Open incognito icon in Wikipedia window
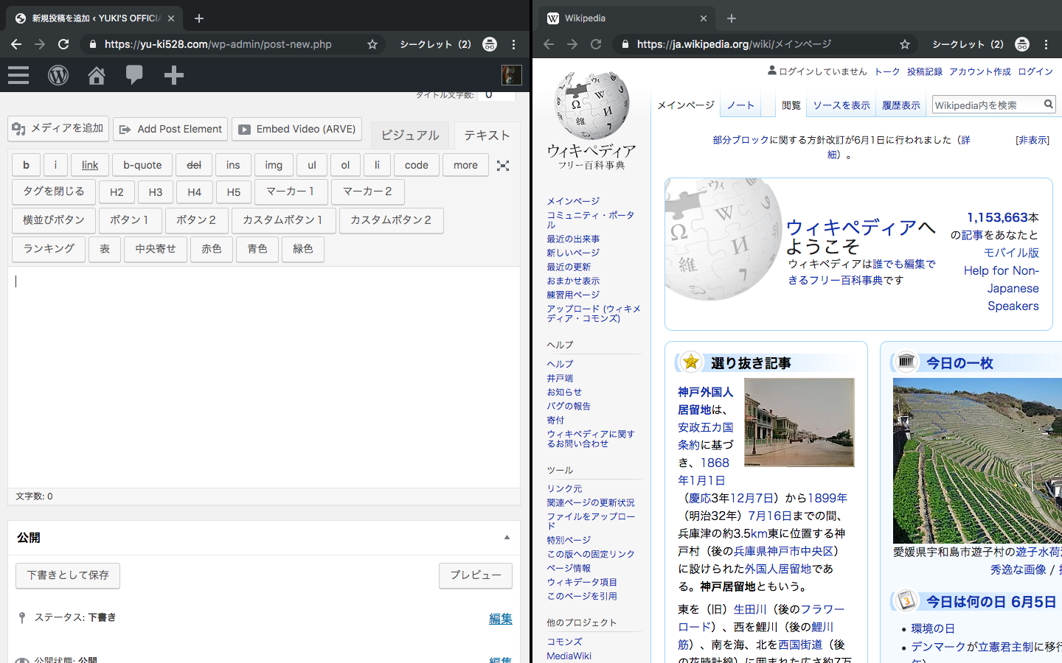This screenshot has width=1062, height=663. (1022, 44)
